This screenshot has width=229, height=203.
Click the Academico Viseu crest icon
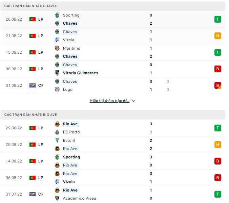tap(57, 198)
